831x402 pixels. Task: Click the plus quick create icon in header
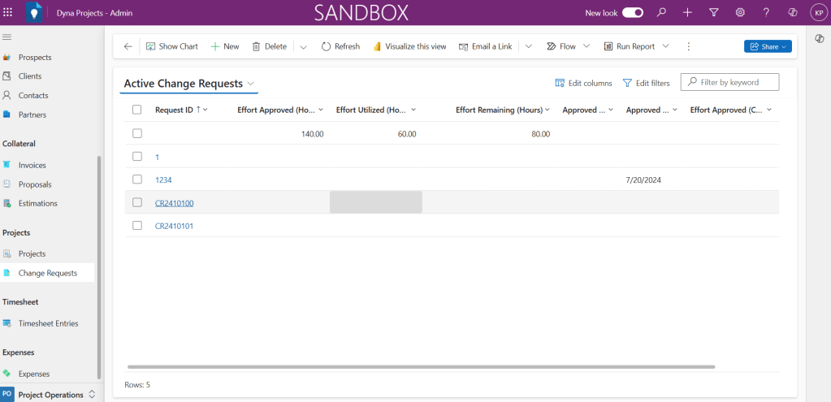pos(687,13)
